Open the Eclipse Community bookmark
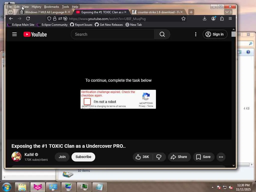Viewport: 256px width, 192px height. [52, 25]
